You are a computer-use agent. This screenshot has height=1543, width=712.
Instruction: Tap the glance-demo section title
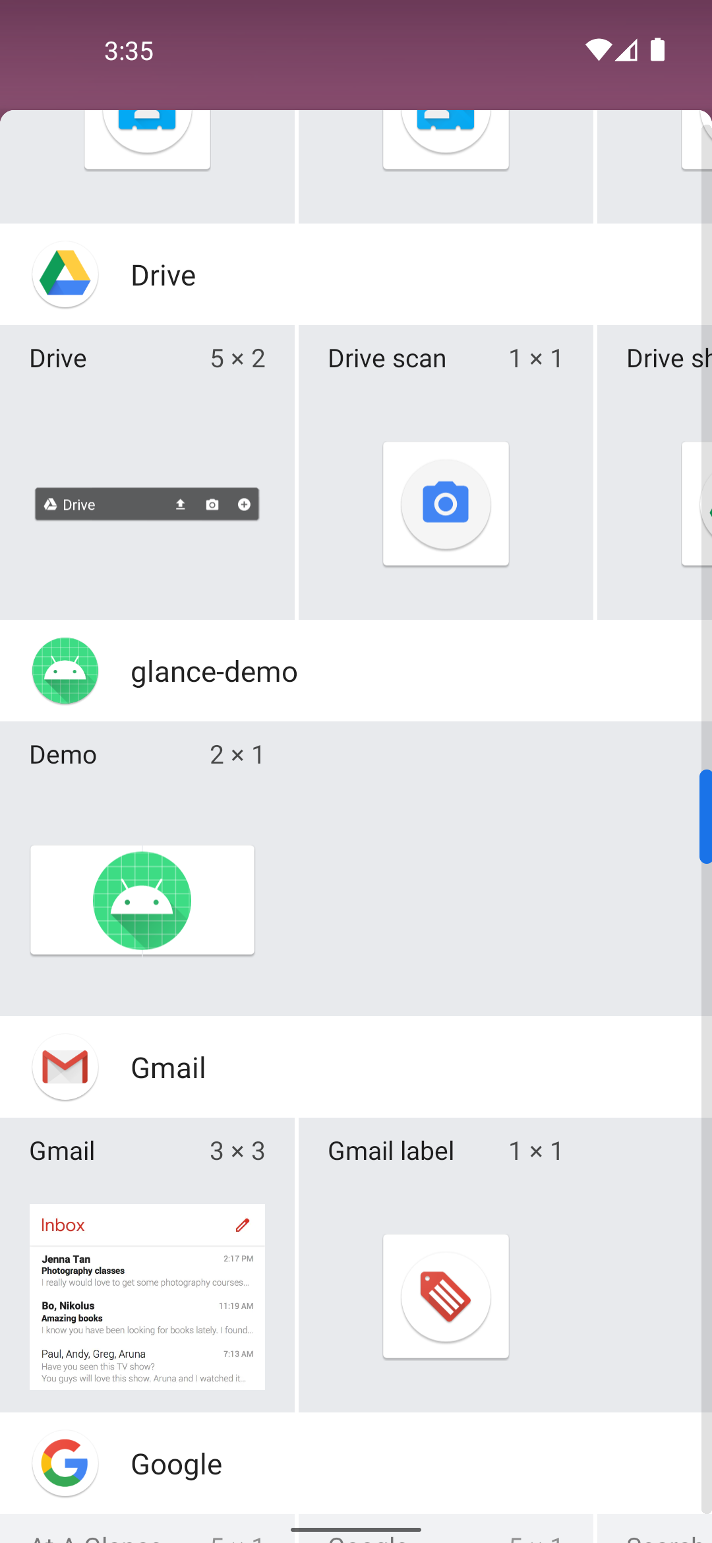[214, 672]
